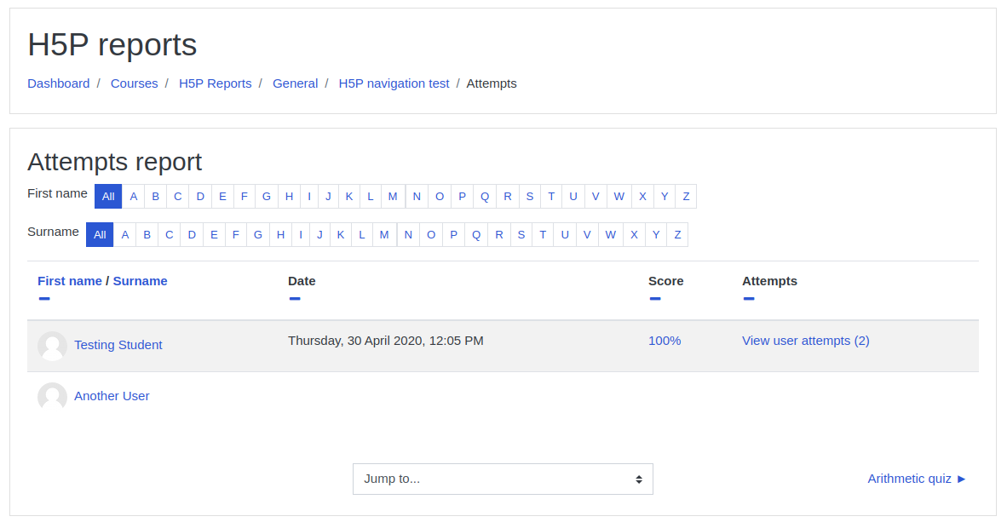Click the date 'Thursday, 30 April 2020, 12:05 PM'

(385, 341)
